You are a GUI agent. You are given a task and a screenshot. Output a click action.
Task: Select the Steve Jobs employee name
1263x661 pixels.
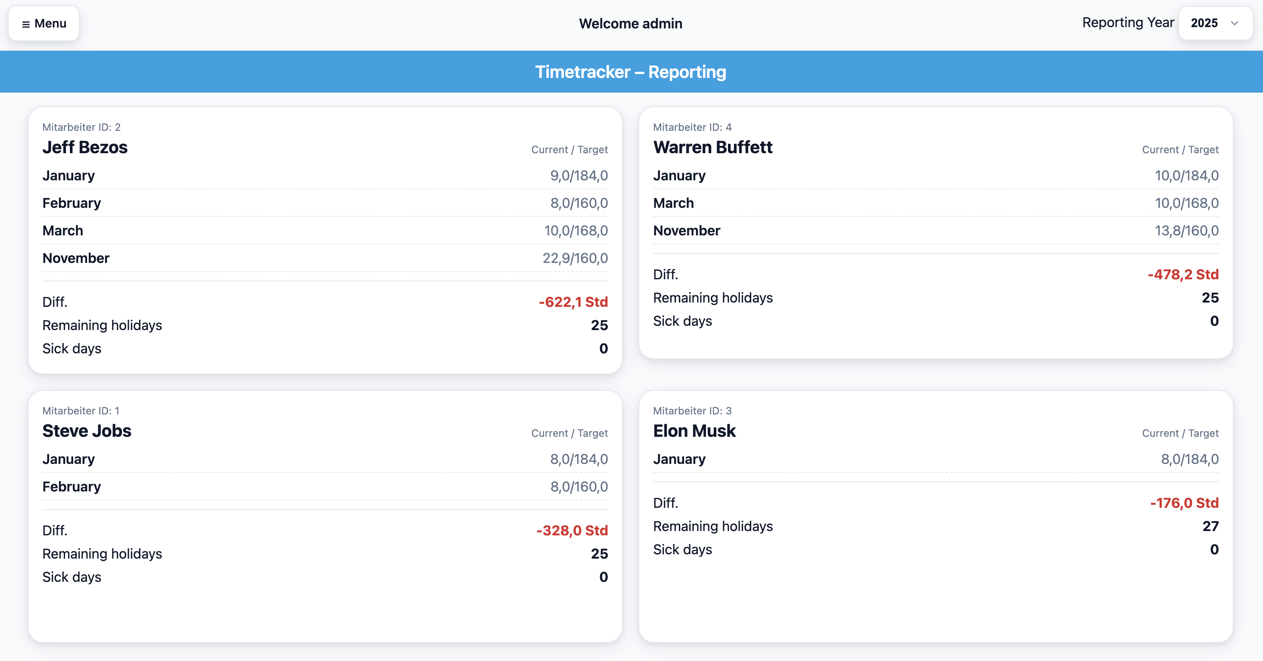[x=87, y=431]
